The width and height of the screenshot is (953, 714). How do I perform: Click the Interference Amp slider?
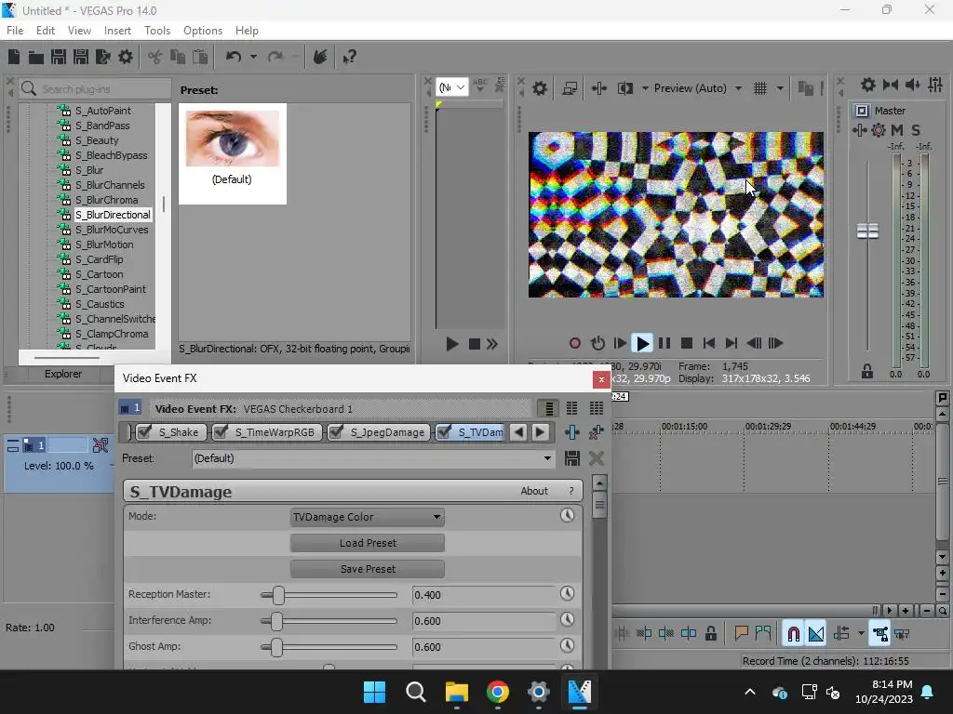[329, 621]
